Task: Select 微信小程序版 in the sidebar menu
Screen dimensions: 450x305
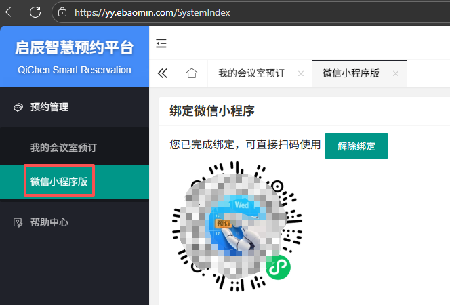Action: pos(59,182)
